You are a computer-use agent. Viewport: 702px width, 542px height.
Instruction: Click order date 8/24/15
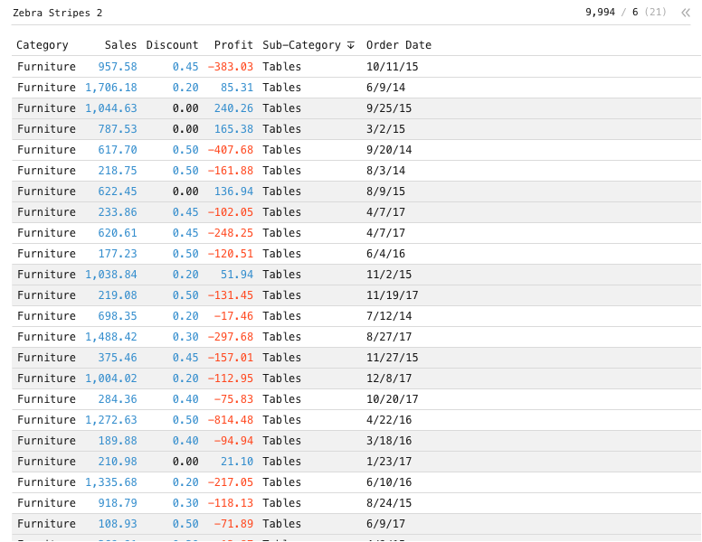(389, 503)
